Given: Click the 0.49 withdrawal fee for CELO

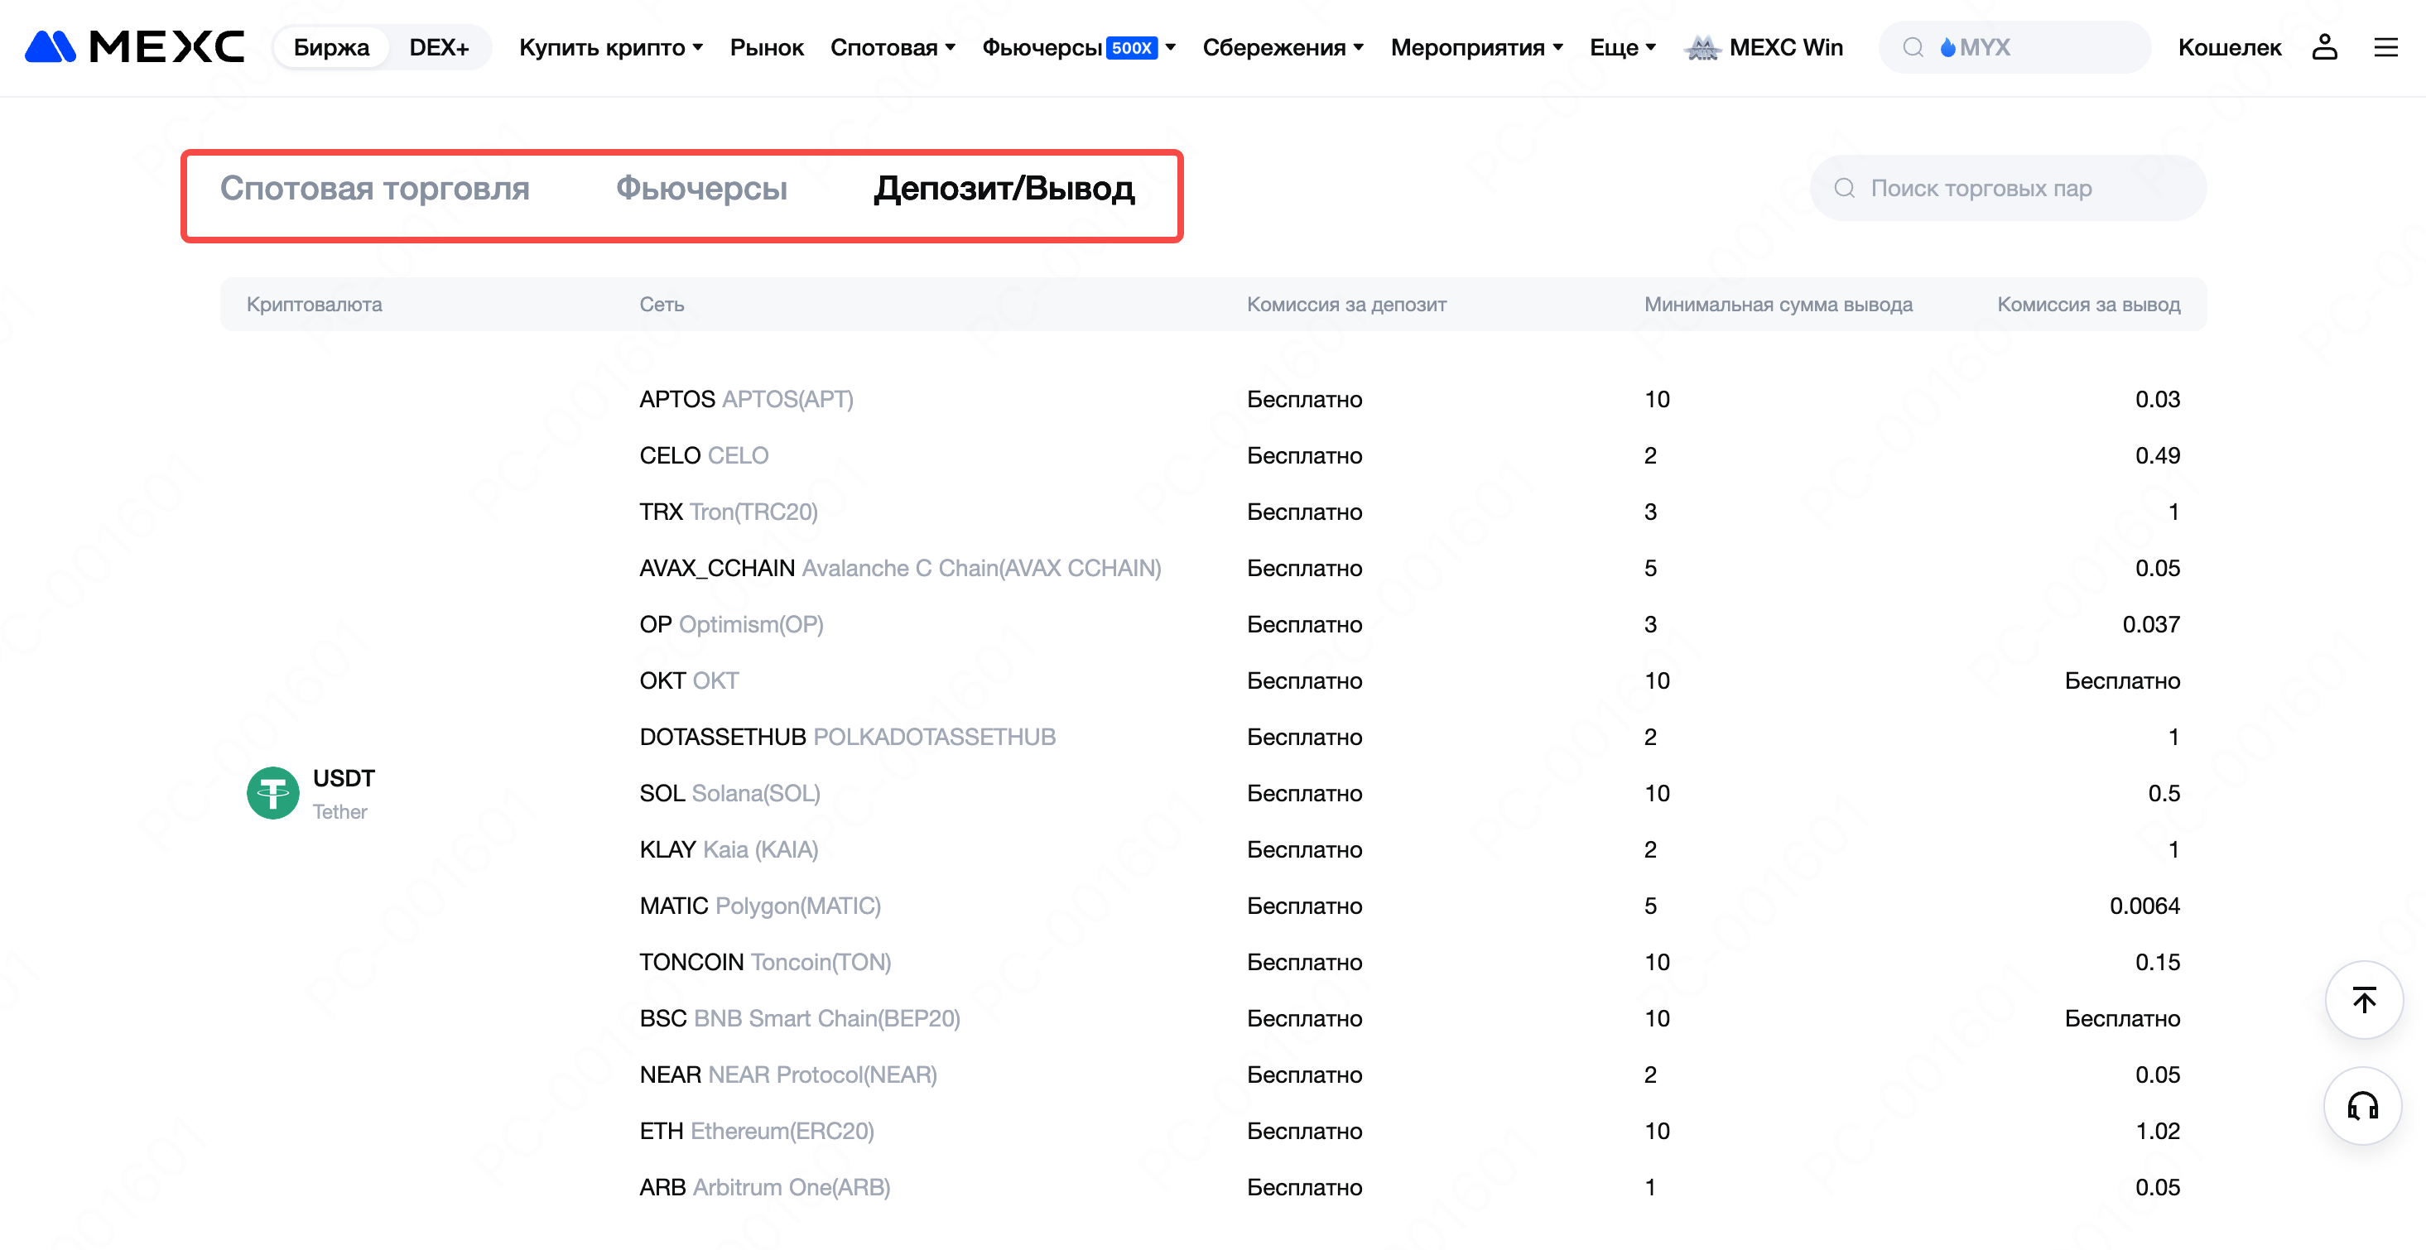Looking at the screenshot, I should point(2158,455).
